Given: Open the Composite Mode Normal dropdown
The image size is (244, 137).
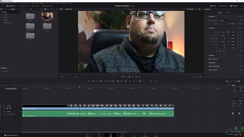Looking at the screenshot, I should [225, 21].
